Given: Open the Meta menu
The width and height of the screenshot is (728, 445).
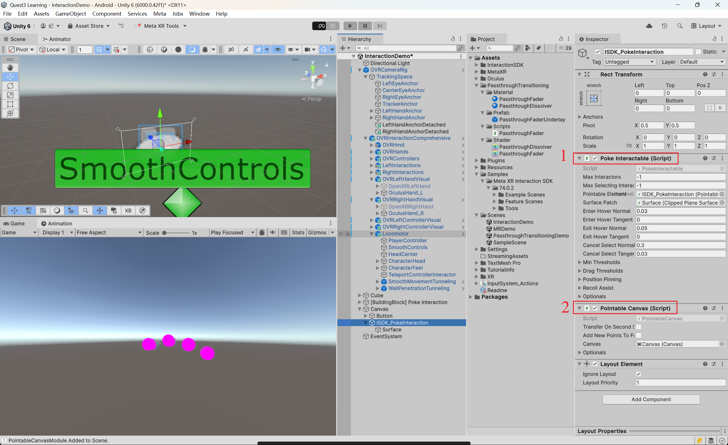Looking at the screenshot, I should 160,14.
